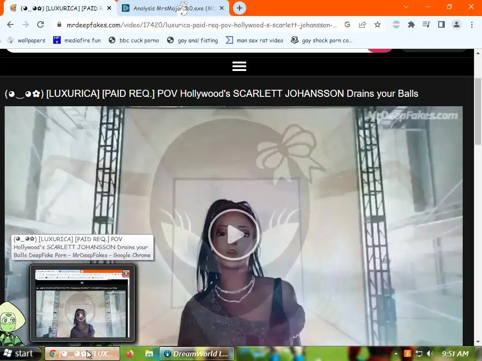Click the page scrollbar down arrow
Image resolution: width=482 pixels, height=361 pixels.
[x=478, y=342]
